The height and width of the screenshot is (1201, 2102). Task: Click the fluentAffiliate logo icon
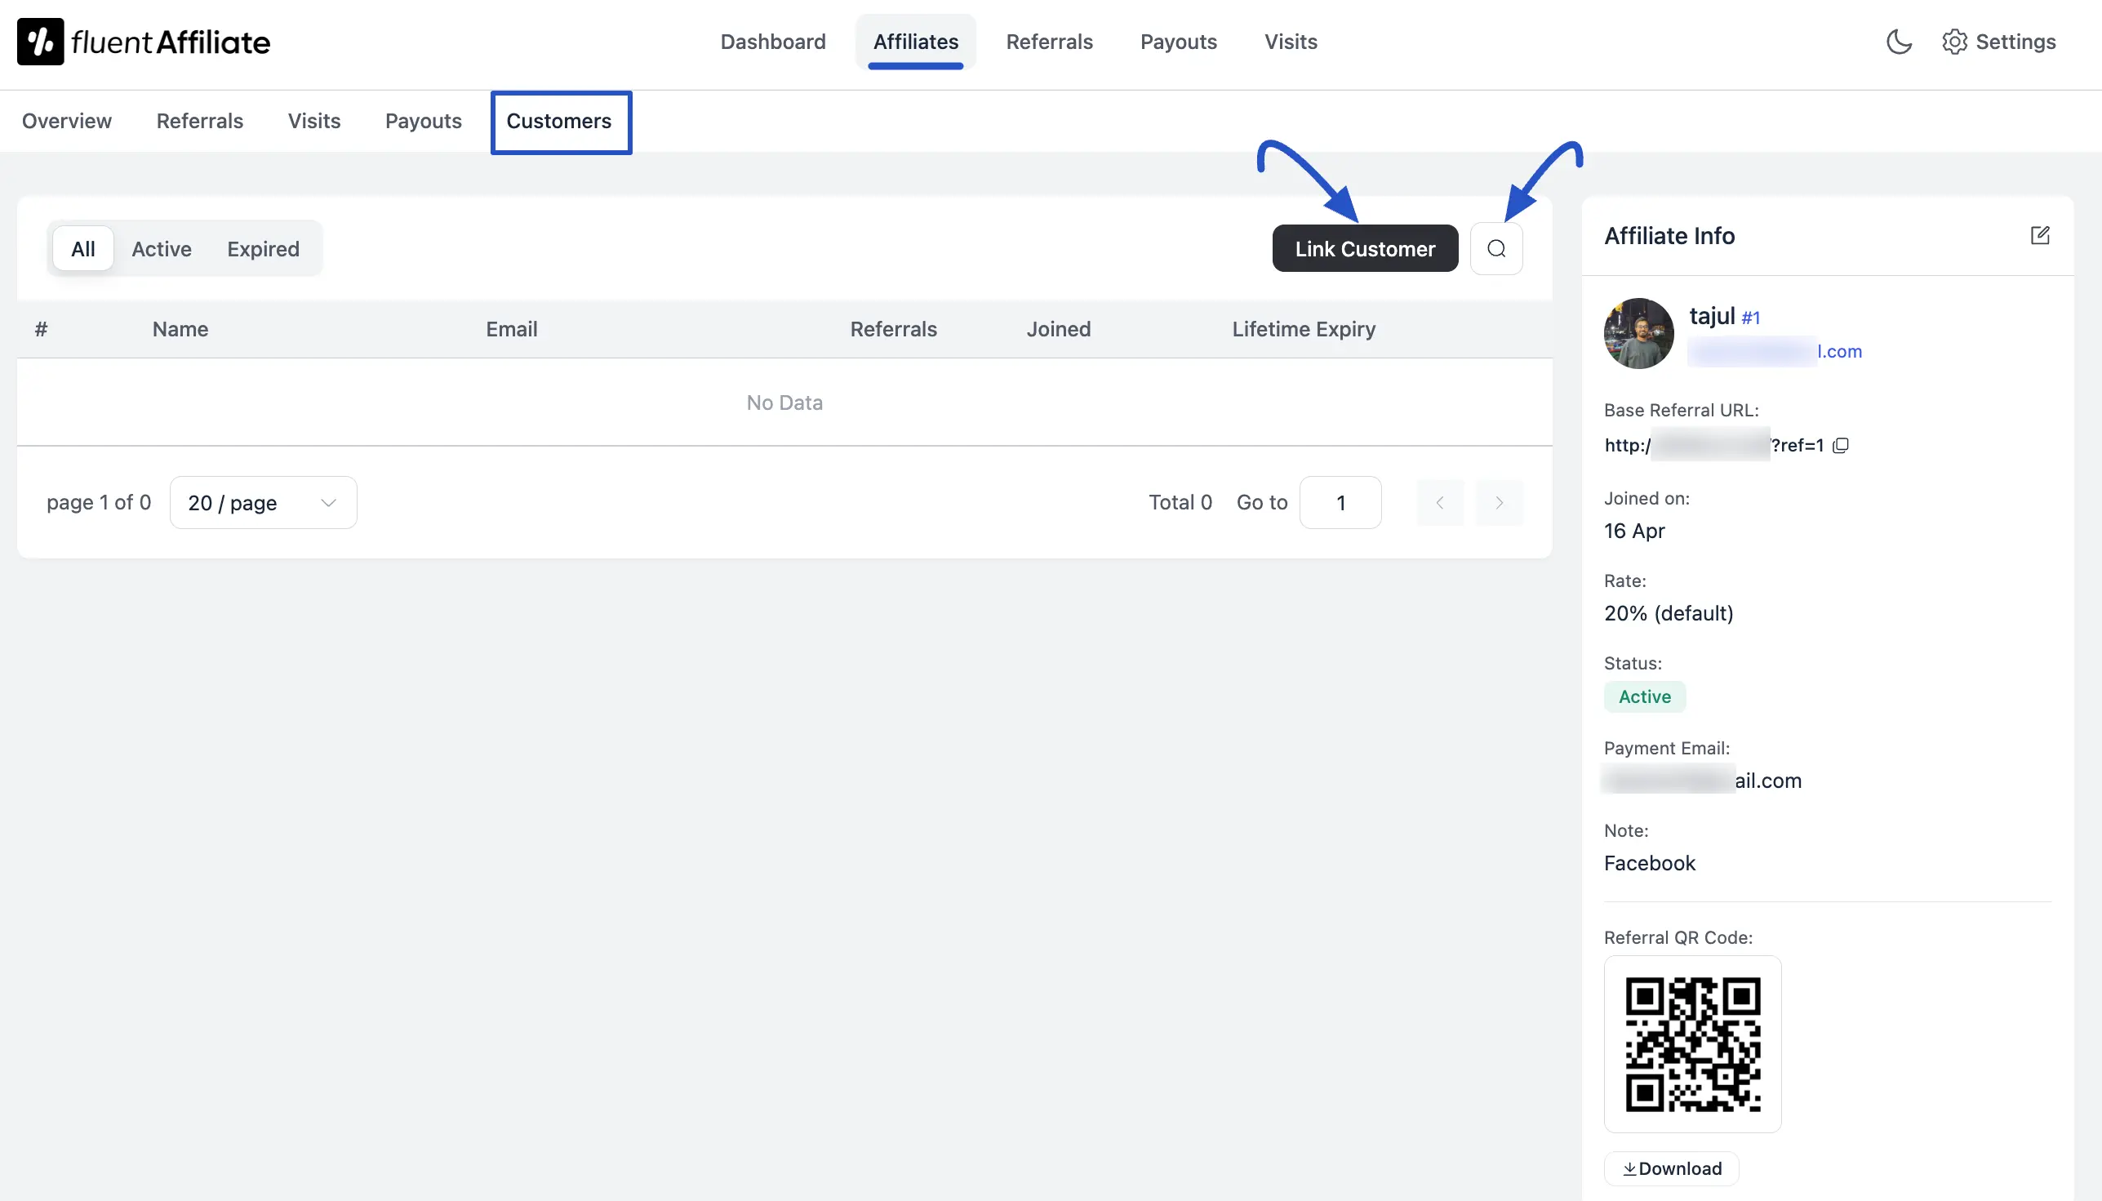(x=40, y=42)
